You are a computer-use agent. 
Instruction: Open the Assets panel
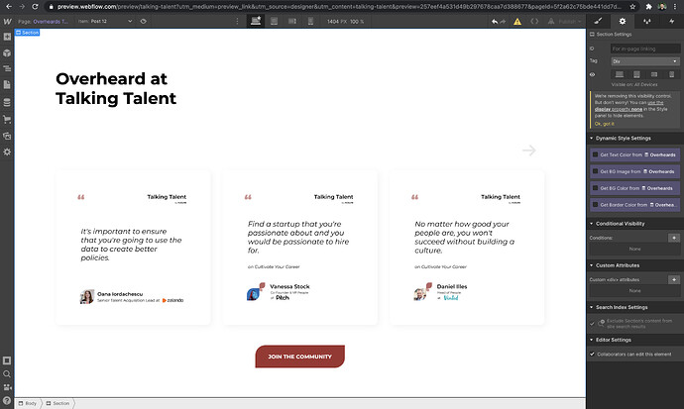click(7, 136)
